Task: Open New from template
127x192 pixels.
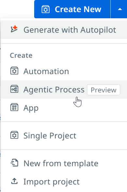Action: point(64,163)
